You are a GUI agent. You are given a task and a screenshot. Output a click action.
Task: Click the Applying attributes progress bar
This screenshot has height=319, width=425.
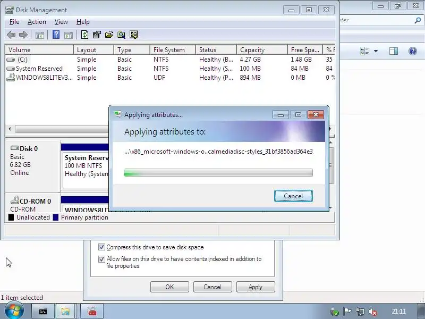pyautogui.click(x=218, y=172)
